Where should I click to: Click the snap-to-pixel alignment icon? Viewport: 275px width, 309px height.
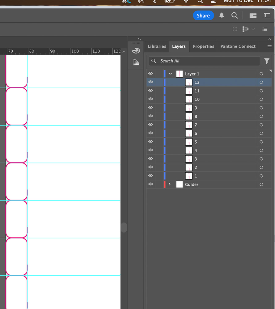[x=245, y=29]
